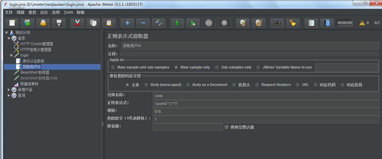Click the Shutdown test icon
Image resolution: width=382 pixels, height=159 pixels.
(x=224, y=23)
